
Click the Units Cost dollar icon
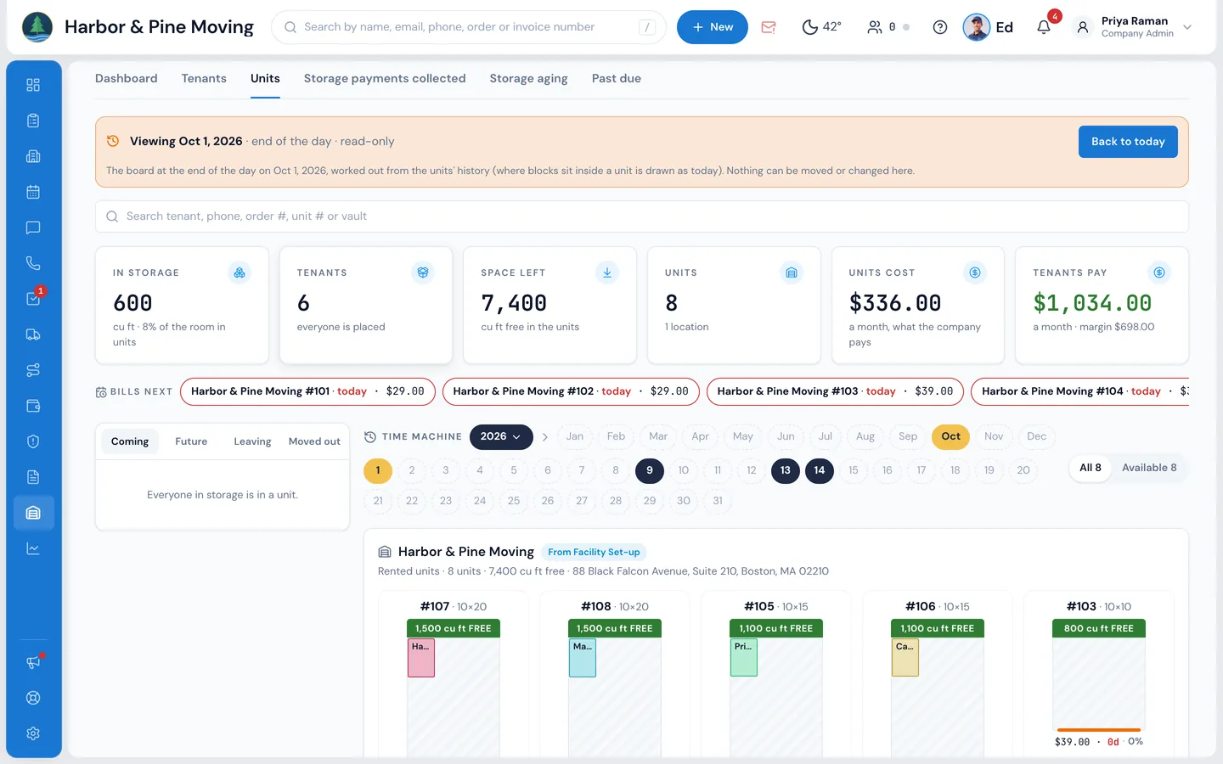click(975, 272)
